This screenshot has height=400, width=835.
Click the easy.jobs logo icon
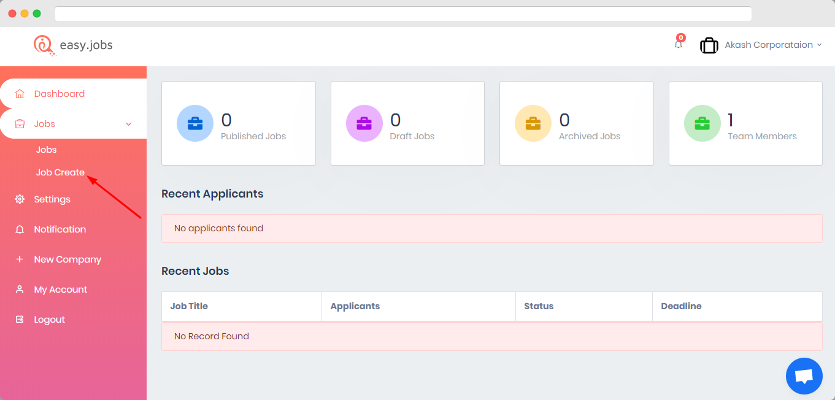click(x=44, y=45)
